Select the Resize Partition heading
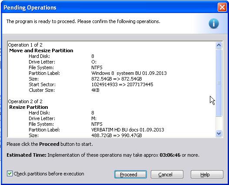This screenshot has height=185, width=229. pos(29,107)
